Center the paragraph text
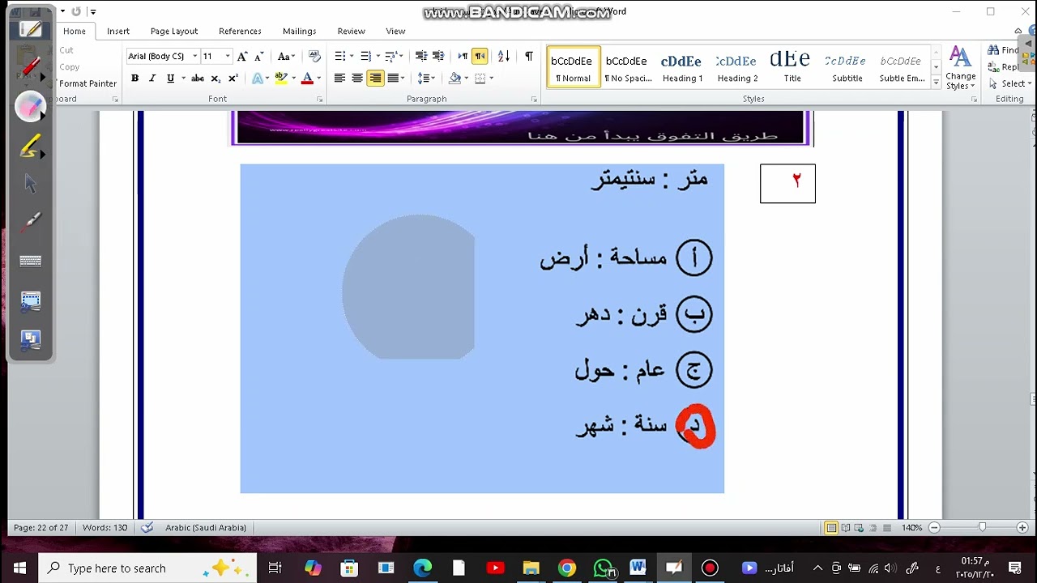This screenshot has height=583, width=1037. click(x=357, y=79)
